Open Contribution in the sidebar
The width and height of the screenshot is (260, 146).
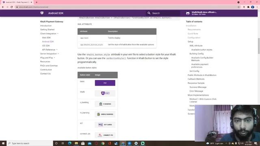(46, 70)
